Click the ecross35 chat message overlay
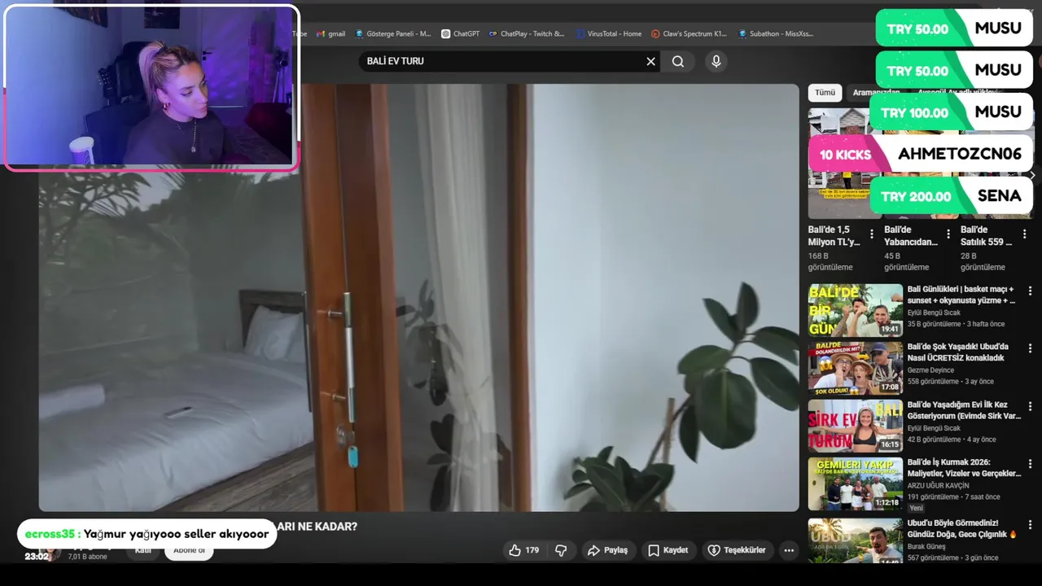The width and height of the screenshot is (1042, 586). (147, 534)
